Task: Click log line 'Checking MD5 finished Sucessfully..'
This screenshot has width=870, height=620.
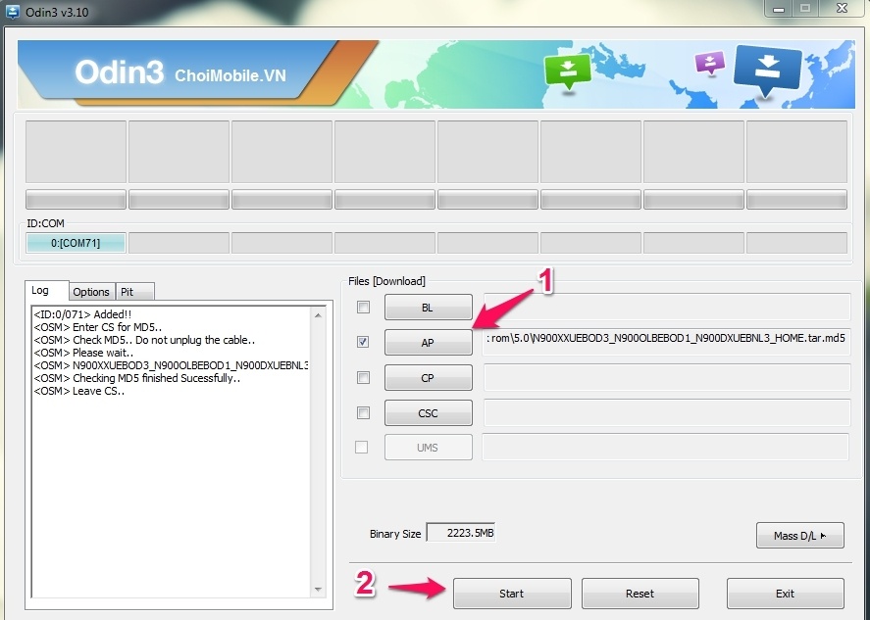Action: 136,378
